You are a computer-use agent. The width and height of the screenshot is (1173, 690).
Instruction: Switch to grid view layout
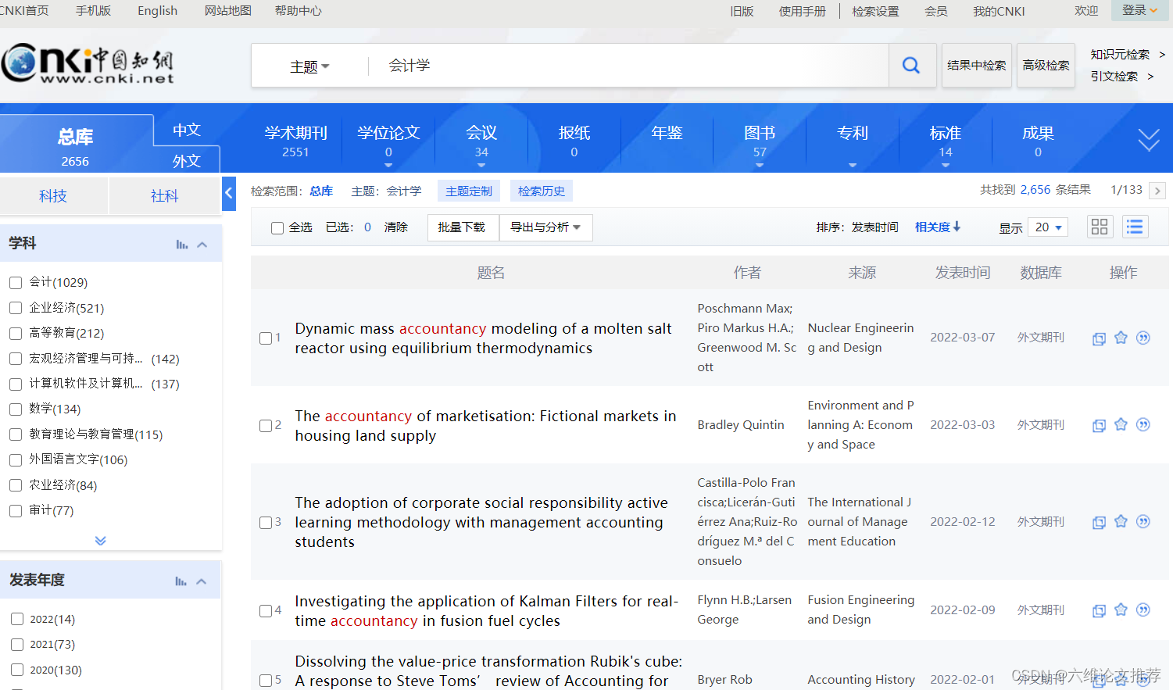[1100, 227]
